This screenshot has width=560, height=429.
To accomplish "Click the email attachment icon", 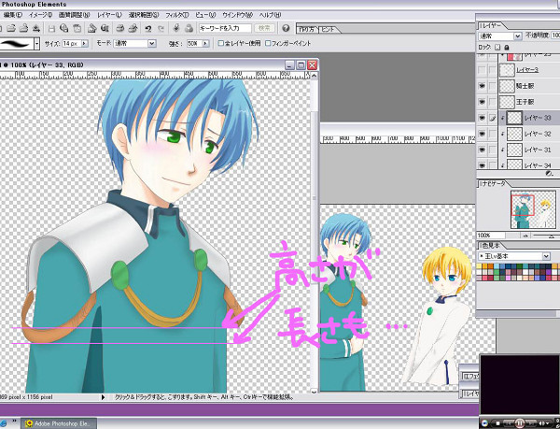I will pyautogui.click(x=92, y=28).
